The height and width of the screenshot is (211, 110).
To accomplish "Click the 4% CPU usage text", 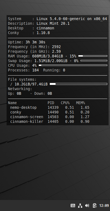I will 34,66.
